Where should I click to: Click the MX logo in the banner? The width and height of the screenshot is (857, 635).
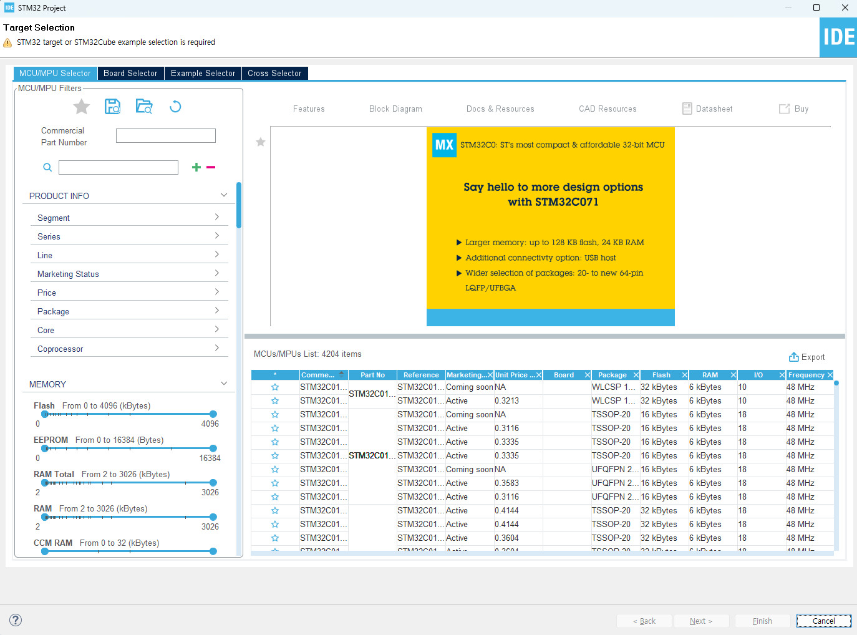444,145
